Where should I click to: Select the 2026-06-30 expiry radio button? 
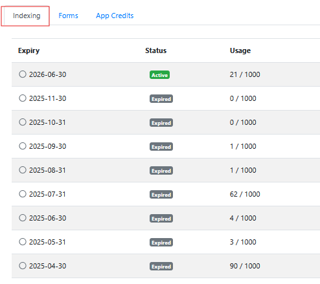click(23, 74)
